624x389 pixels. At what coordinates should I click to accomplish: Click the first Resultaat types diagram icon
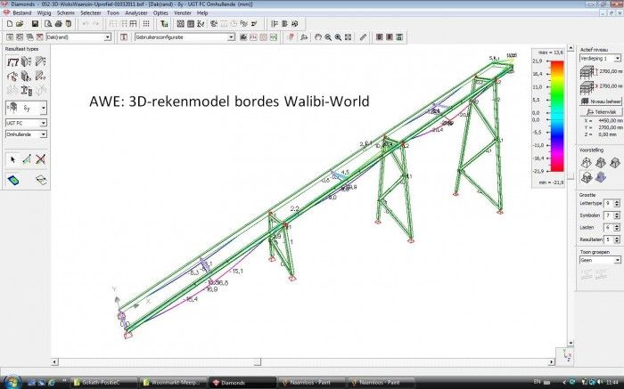(12, 61)
